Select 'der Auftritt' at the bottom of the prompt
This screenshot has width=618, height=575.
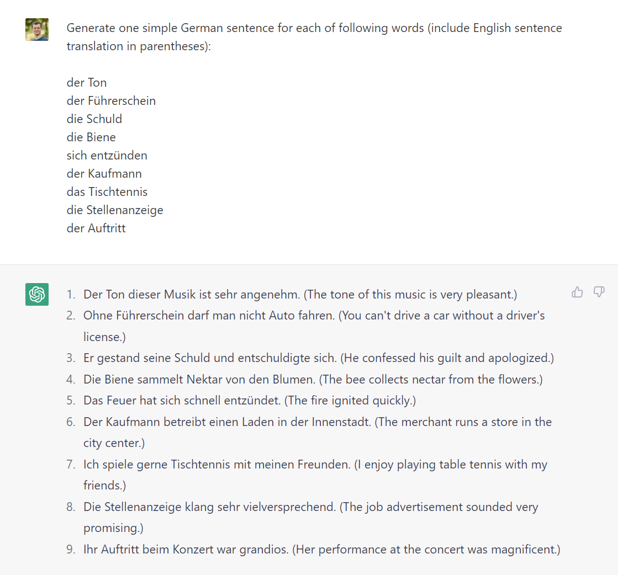pyautogui.click(x=96, y=228)
